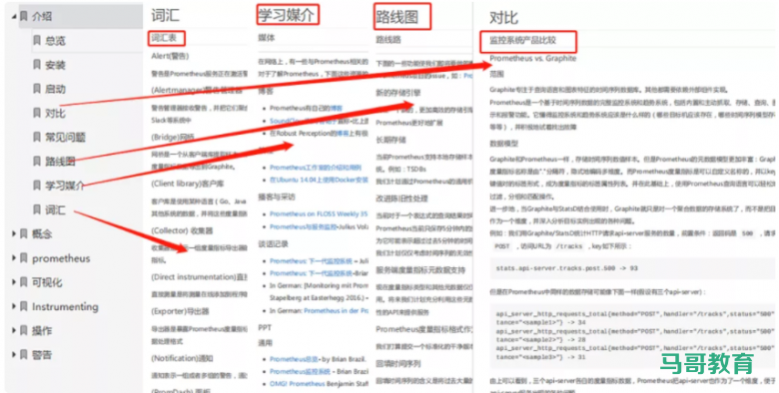
Task: Open the Prometheus in der Pr link
Action: (336, 310)
